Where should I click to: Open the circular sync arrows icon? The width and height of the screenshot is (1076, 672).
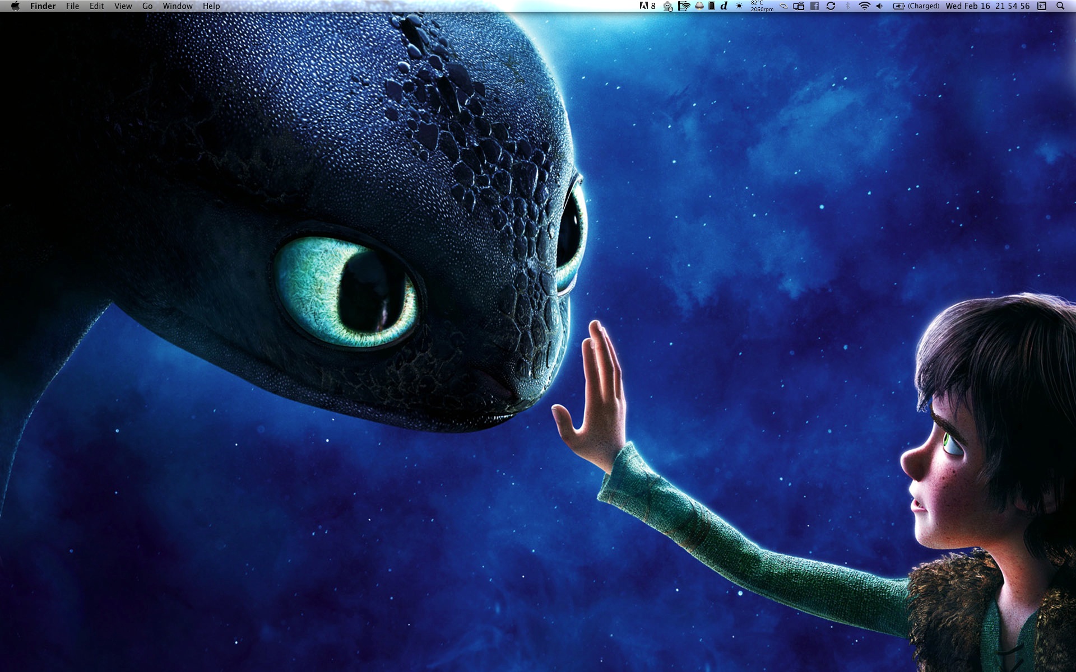click(x=831, y=6)
